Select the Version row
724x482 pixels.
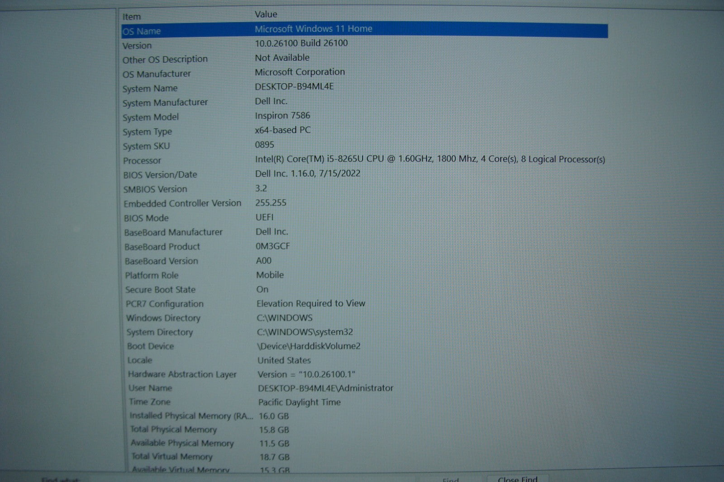coord(137,46)
